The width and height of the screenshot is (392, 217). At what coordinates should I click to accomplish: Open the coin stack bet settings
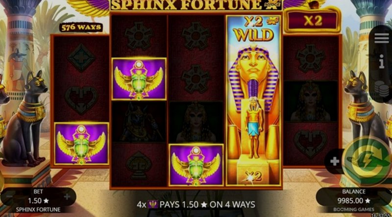click(x=382, y=89)
